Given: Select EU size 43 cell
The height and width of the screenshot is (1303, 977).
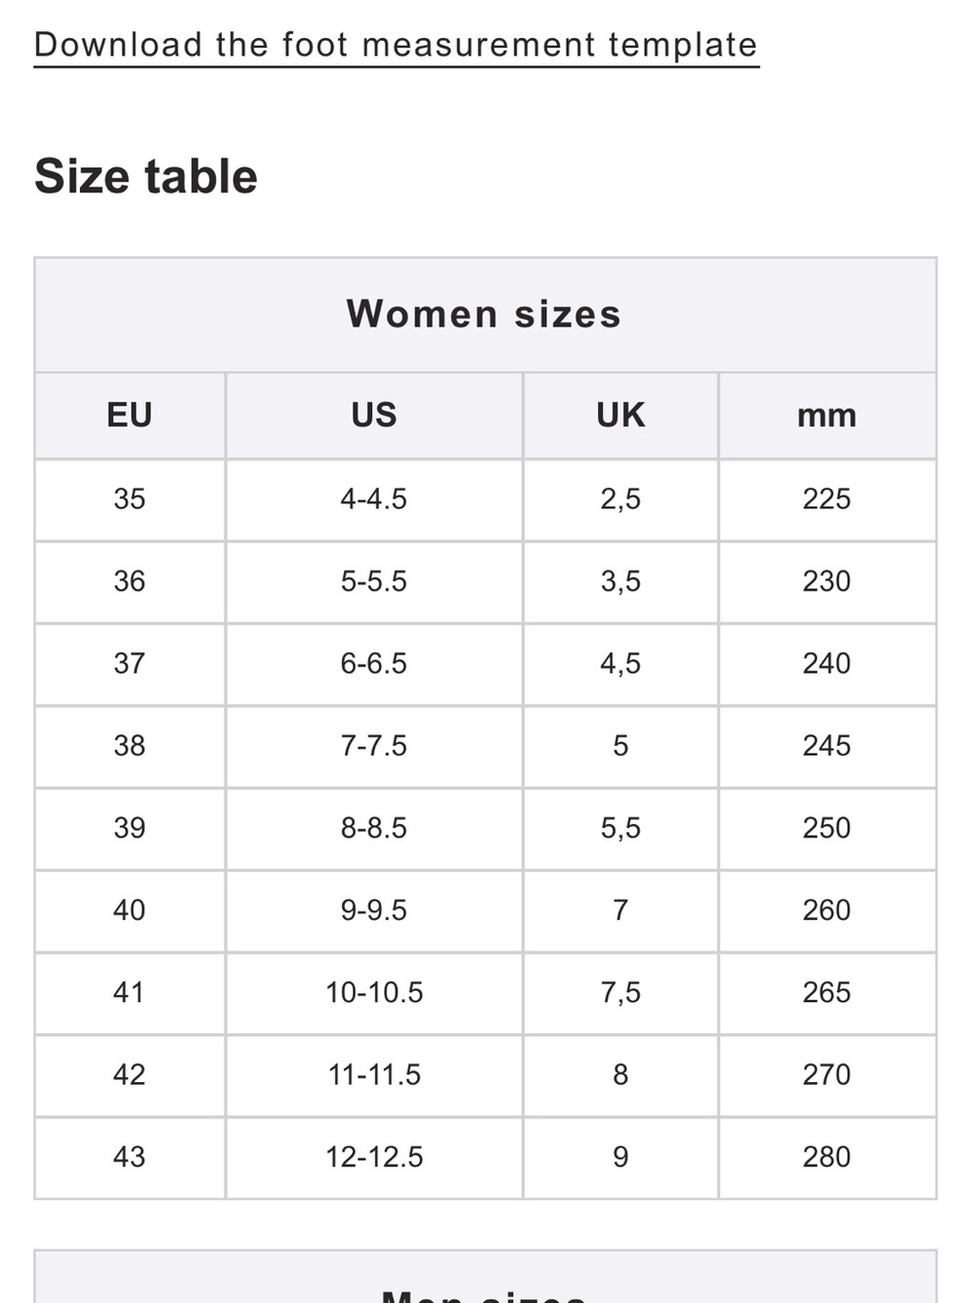Looking at the screenshot, I should [x=130, y=1156].
